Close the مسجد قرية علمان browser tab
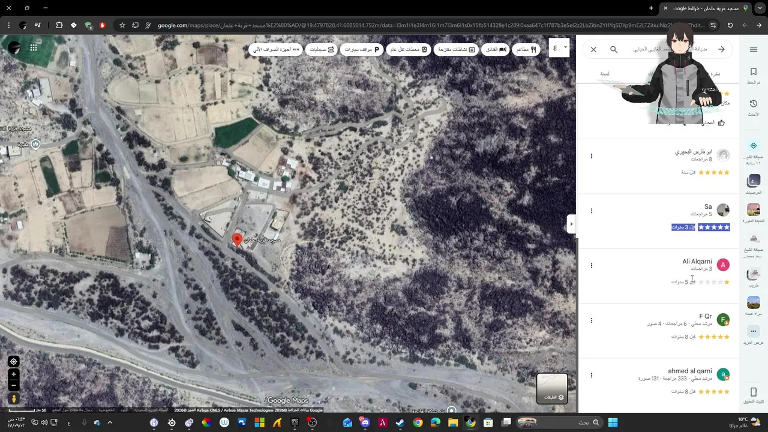Viewport: 768px width, 432px height. tap(665, 8)
